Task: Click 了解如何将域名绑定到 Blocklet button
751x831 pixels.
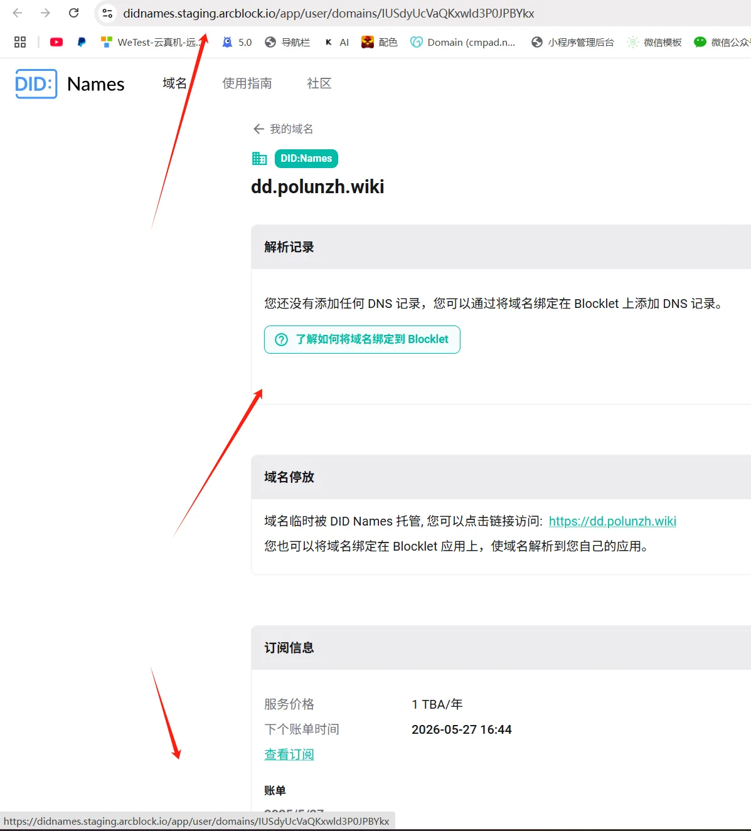Action: 362,339
